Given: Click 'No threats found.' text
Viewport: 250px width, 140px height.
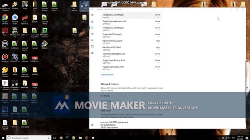Looking at the screenshot, I should point(108,125).
